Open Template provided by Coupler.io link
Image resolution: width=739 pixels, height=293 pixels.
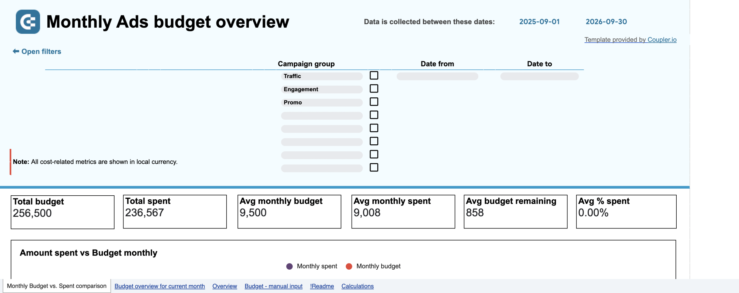(630, 39)
